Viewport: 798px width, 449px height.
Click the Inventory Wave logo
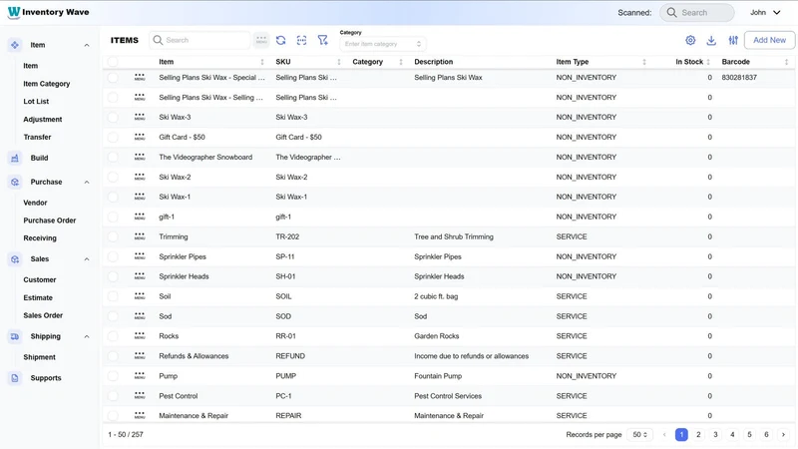point(48,12)
